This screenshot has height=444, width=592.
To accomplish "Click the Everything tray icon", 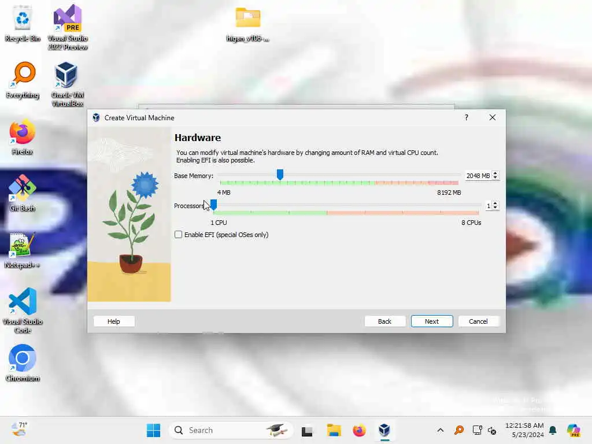I will [x=458, y=430].
